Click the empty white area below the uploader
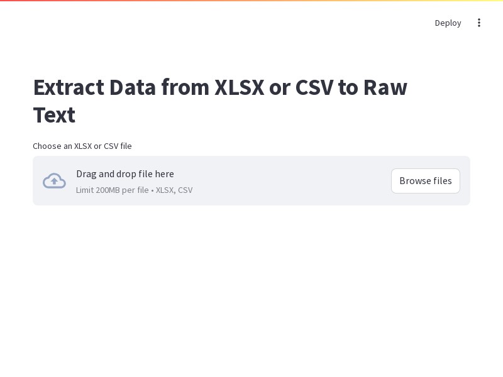This screenshot has height=377, width=503. 251,288
